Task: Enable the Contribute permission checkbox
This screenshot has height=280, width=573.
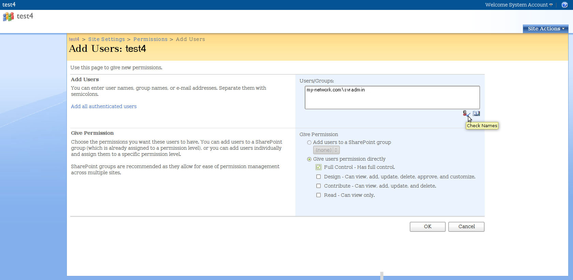Action: 319,186
